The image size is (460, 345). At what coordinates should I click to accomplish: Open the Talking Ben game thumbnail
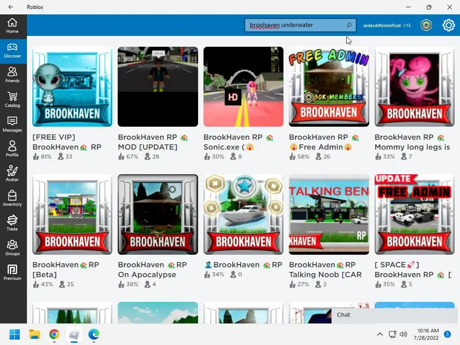tap(329, 214)
